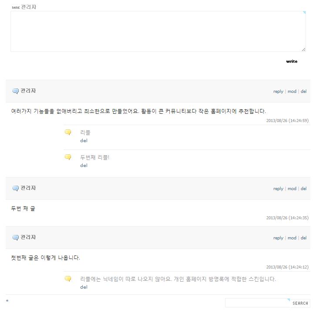Click the asterisk mark at bottom left
Screen dimensions: 316x320
pos(7,301)
